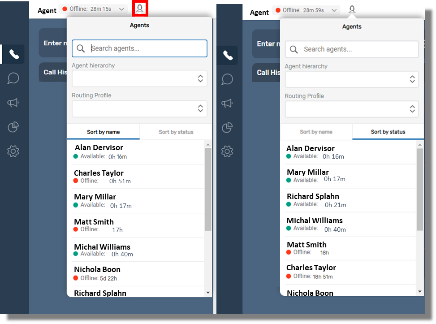436x324 pixels.
Task: Click the agents icon beside Offline 28m 59s
Action: 352,10
